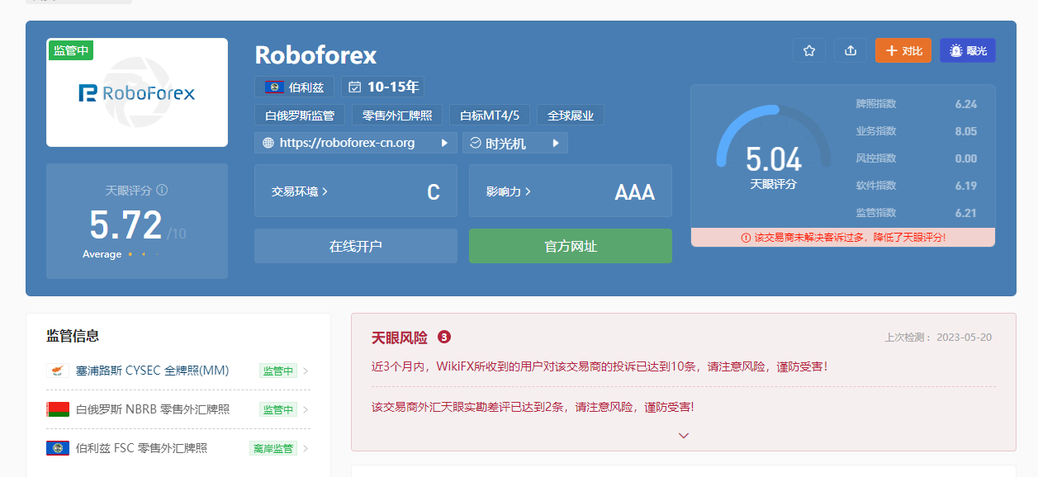1038x477 pixels.
Task: Select the 全球展业 tag
Action: [571, 115]
